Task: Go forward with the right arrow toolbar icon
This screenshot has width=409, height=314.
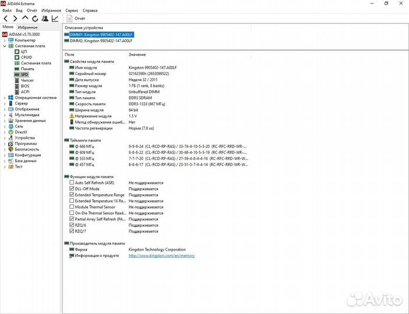Action: click(x=15, y=19)
